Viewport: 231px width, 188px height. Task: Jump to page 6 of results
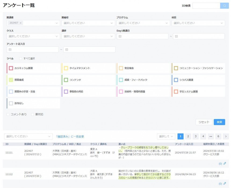point(218,136)
